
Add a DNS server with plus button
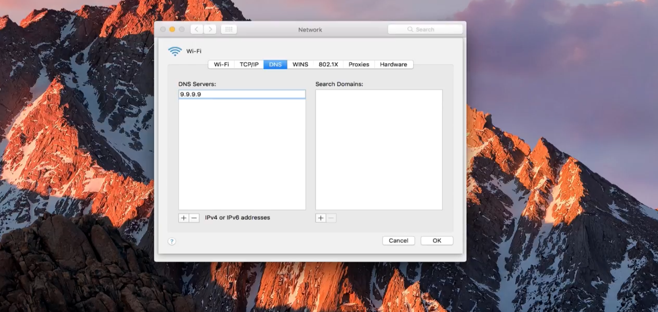coord(183,218)
